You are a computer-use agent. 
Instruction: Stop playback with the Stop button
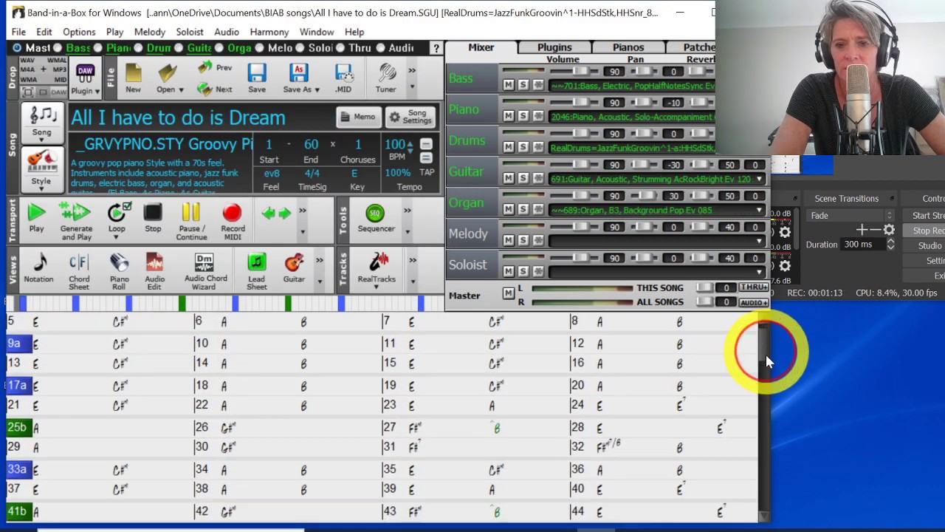pos(153,218)
